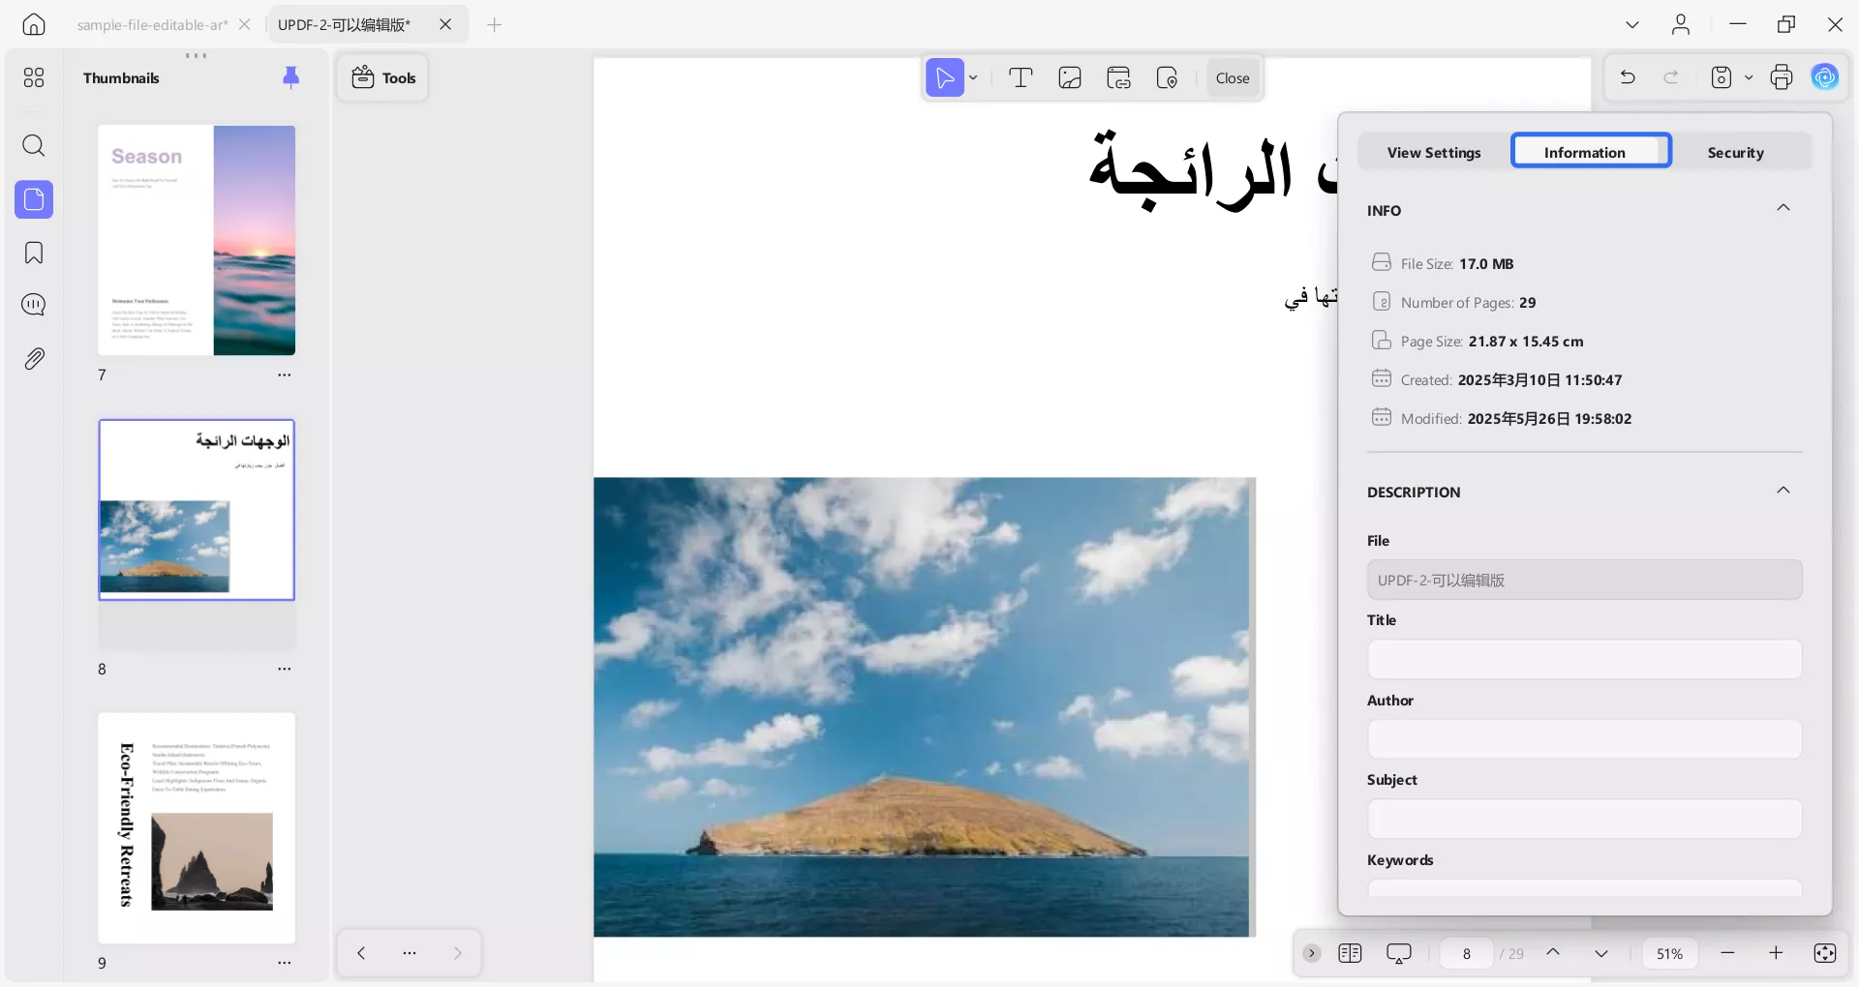The width and height of the screenshot is (1859, 987).
Task: Undo the last action
Action: 1628,77
